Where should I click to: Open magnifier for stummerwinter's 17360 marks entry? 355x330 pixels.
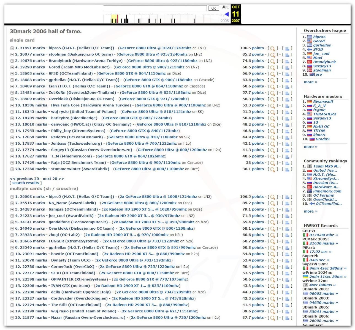[272, 169]
